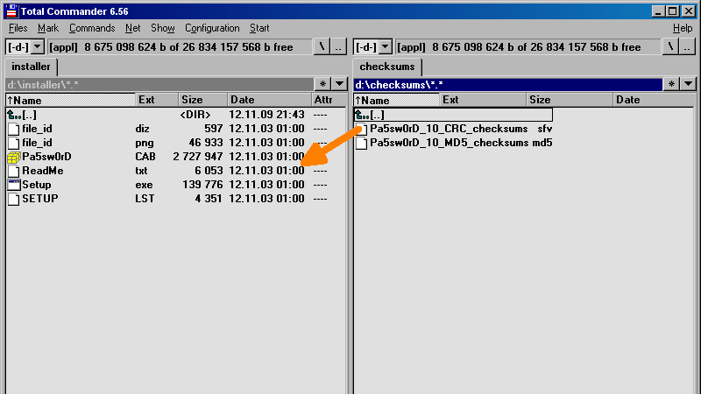Image resolution: width=701 pixels, height=394 pixels.
Task: Click the d:\checksums\*.* path bar
Action: tap(508, 84)
